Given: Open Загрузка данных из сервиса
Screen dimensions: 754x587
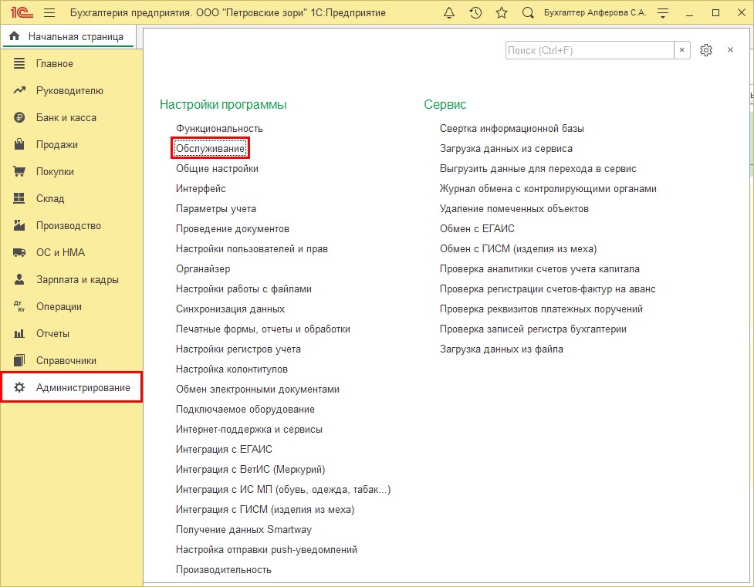Looking at the screenshot, I should (505, 149).
